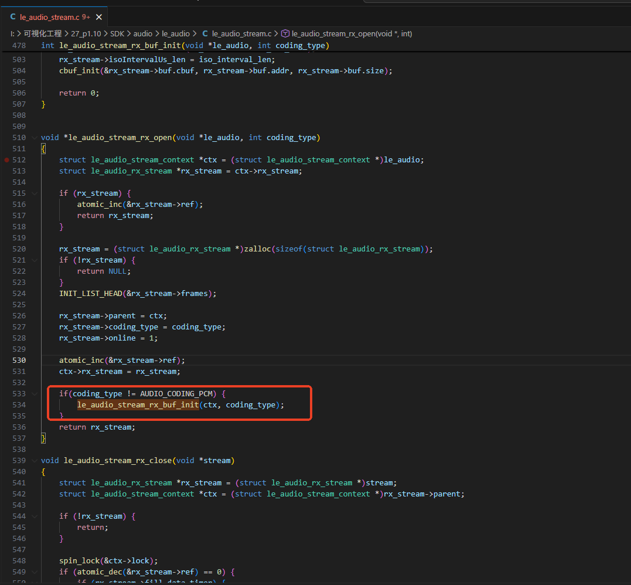Select the le_audio_stream.c tab

(x=56, y=17)
